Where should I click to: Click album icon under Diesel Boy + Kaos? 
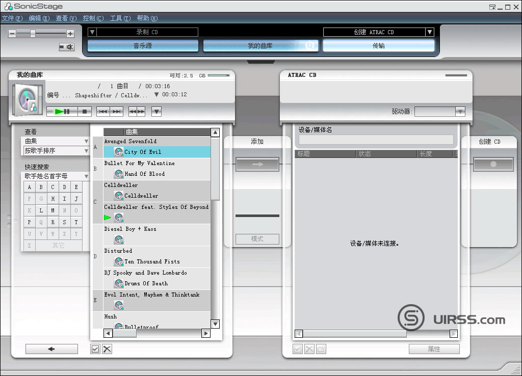point(119,239)
